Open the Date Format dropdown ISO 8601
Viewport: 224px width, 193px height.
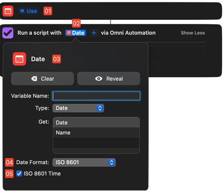point(84,162)
